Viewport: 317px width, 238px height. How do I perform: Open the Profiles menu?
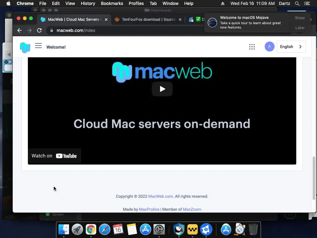136,3
